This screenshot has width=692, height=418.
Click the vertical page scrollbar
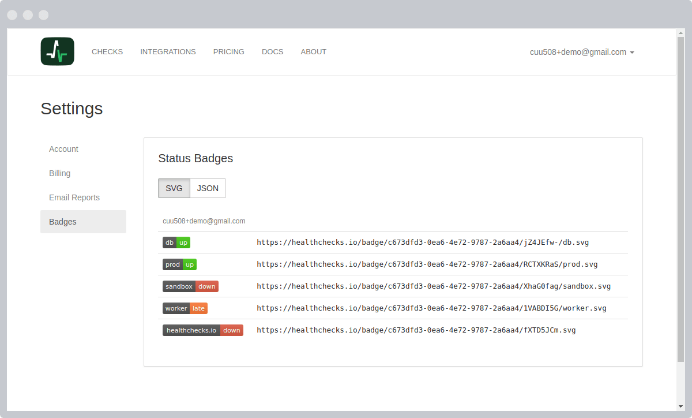(x=681, y=196)
